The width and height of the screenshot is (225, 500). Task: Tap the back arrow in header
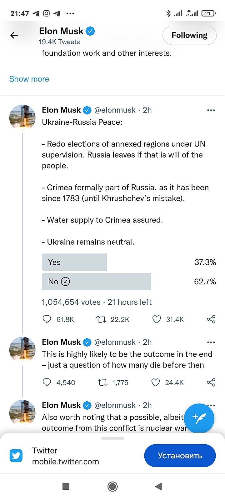(x=14, y=35)
